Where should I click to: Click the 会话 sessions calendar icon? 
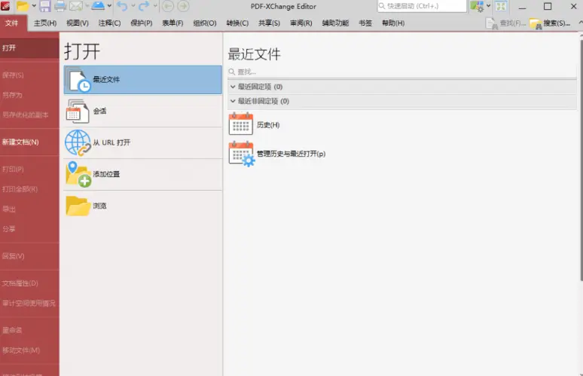click(x=78, y=112)
